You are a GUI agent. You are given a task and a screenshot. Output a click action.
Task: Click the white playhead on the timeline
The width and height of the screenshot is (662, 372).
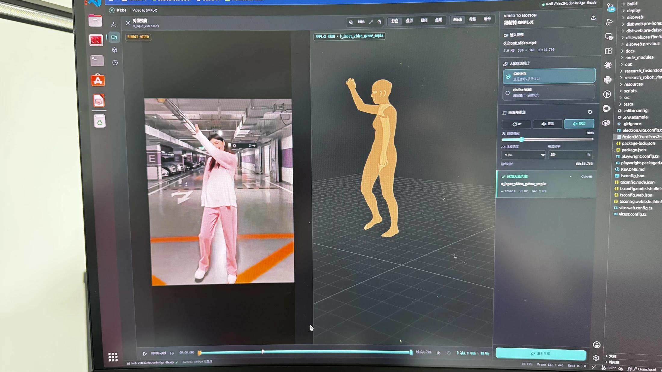point(263,352)
